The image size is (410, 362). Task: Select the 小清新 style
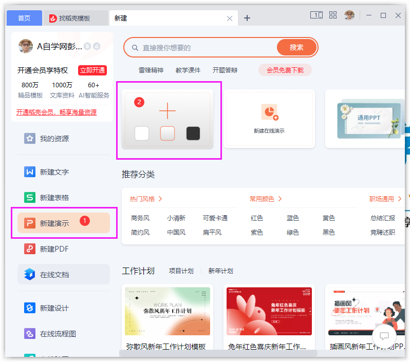pos(176,218)
